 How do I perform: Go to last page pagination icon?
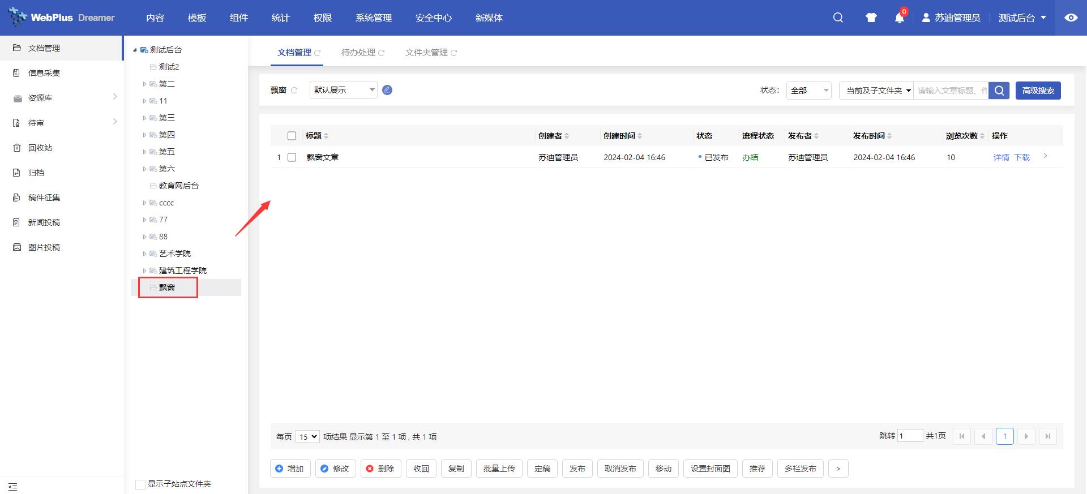tap(1048, 436)
